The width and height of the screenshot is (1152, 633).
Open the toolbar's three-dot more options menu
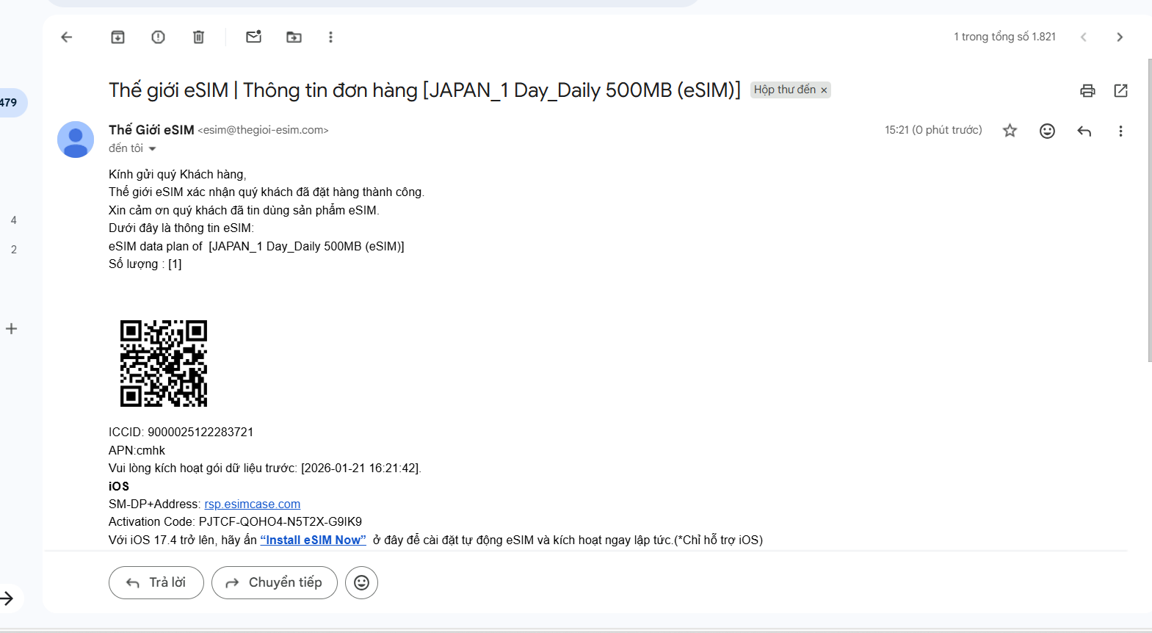(x=330, y=37)
